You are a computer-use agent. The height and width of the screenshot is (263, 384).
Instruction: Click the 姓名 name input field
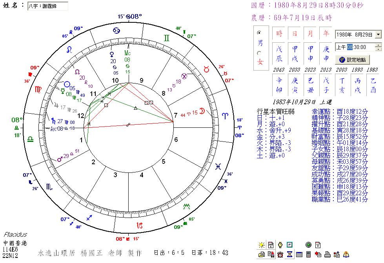[47, 6]
